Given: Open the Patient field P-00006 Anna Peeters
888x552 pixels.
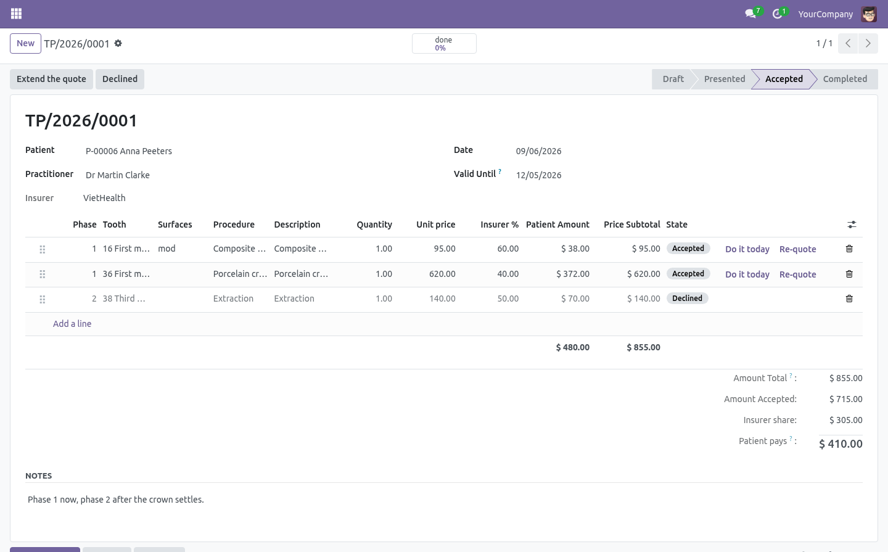Looking at the screenshot, I should click(x=129, y=151).
